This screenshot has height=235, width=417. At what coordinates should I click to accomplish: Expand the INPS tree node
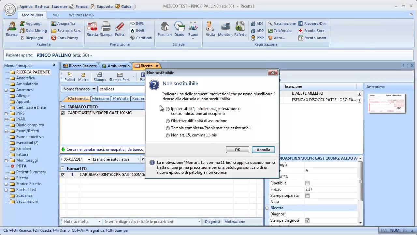tap(6, 113)
